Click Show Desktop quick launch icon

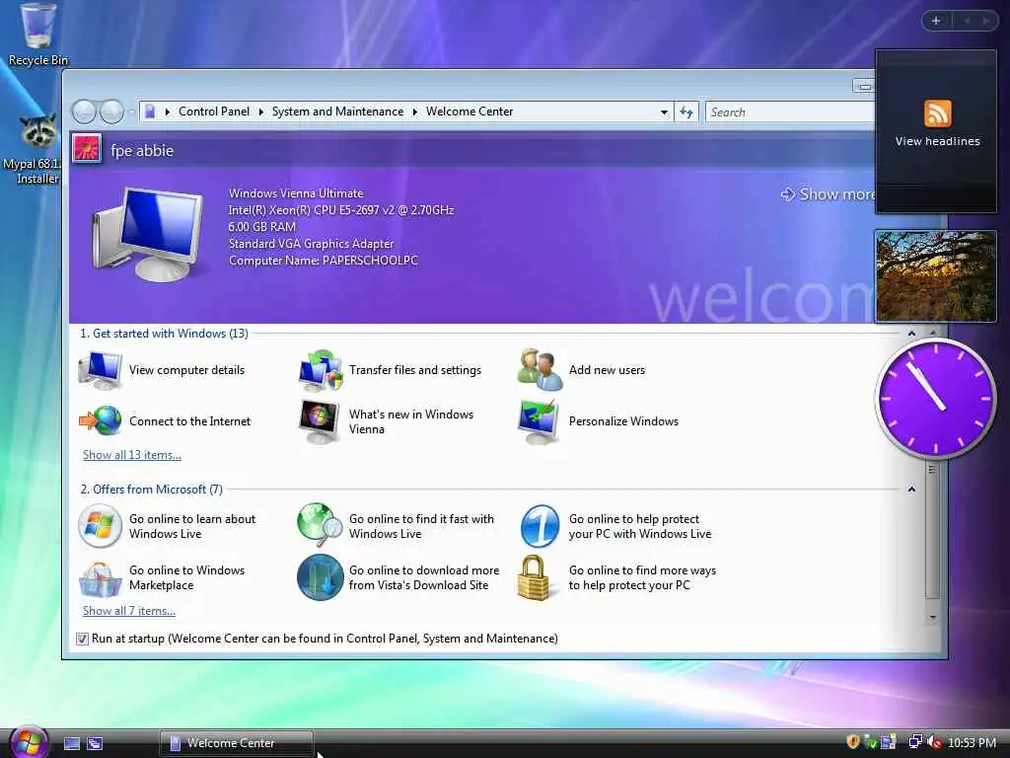72,743
